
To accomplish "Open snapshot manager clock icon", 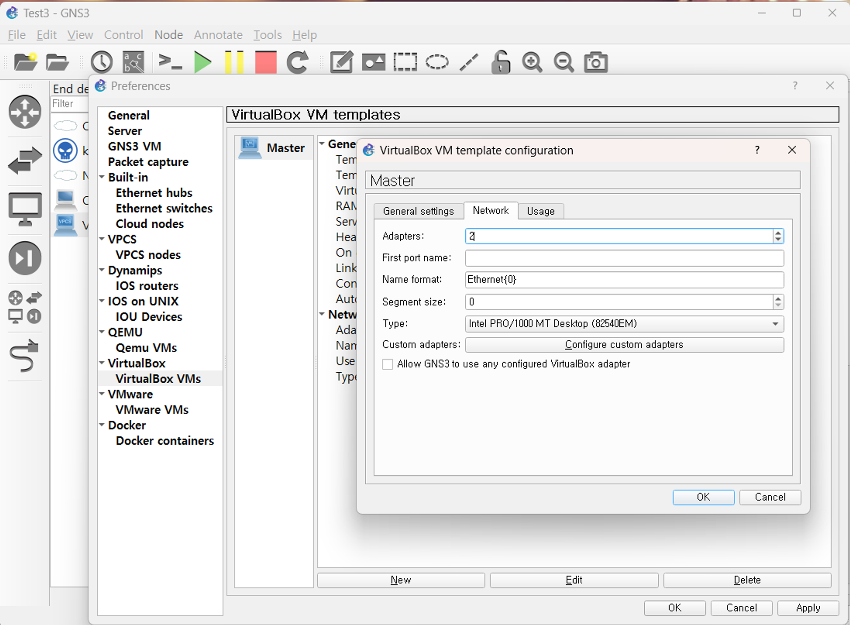I will point(102,62).
